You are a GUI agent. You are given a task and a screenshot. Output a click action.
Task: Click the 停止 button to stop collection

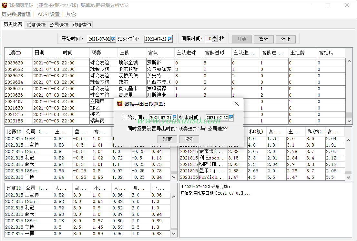click(286, 39)
